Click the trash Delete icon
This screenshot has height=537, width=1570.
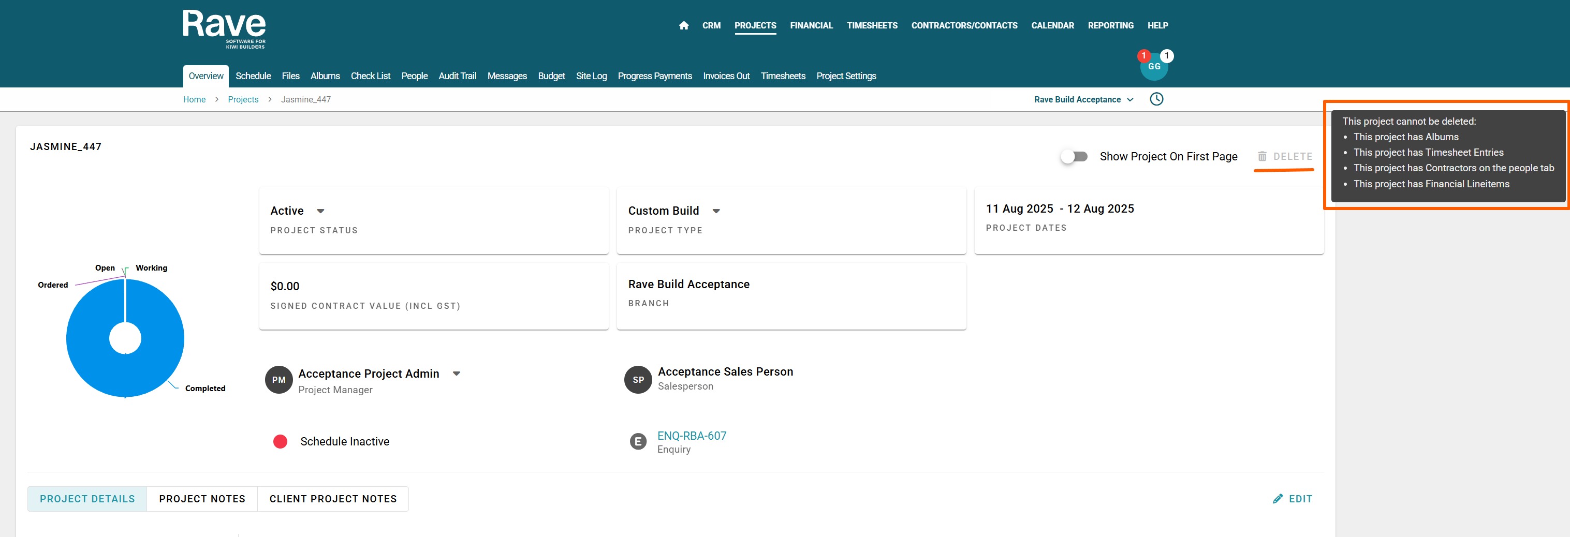(x=1262, y=156)
